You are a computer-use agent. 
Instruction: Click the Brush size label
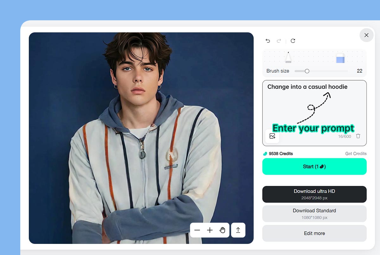pos(278,71)
